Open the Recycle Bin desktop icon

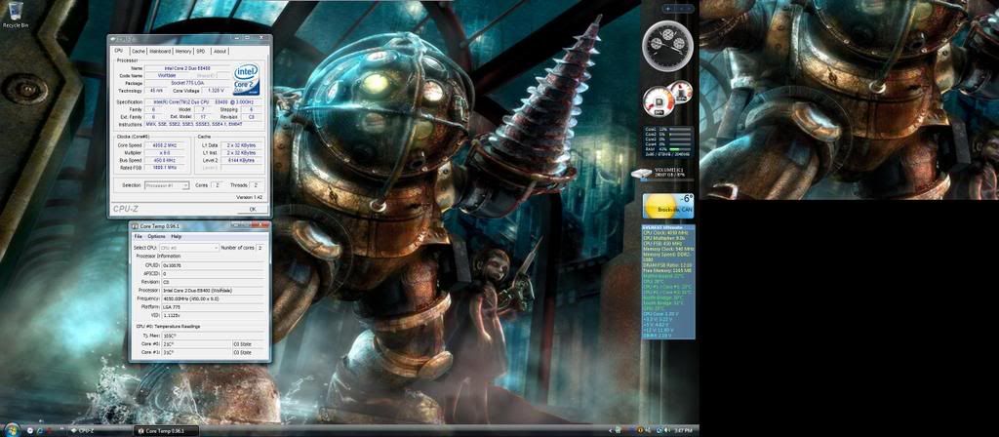pos(16,15)
